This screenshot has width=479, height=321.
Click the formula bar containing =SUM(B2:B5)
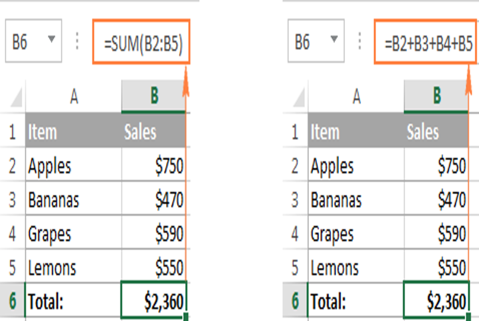click(x=142, y=44)
